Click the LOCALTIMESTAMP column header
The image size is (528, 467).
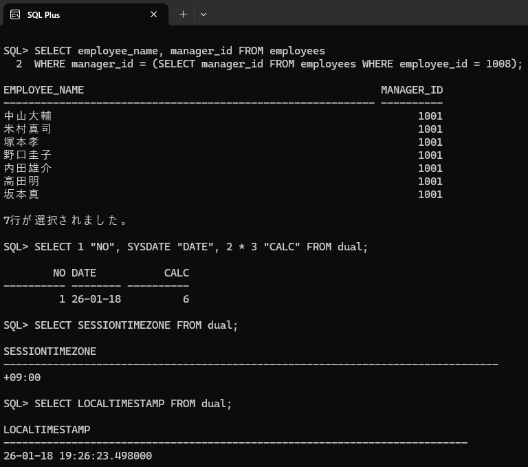click(x=47, y=430)
